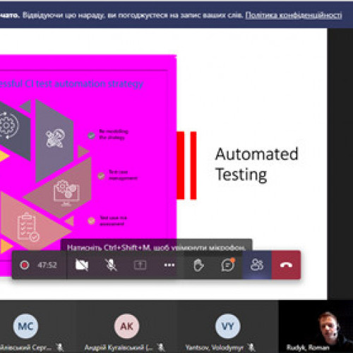Open the privacy policy link
353x353 pixels.
click(294, 16)
